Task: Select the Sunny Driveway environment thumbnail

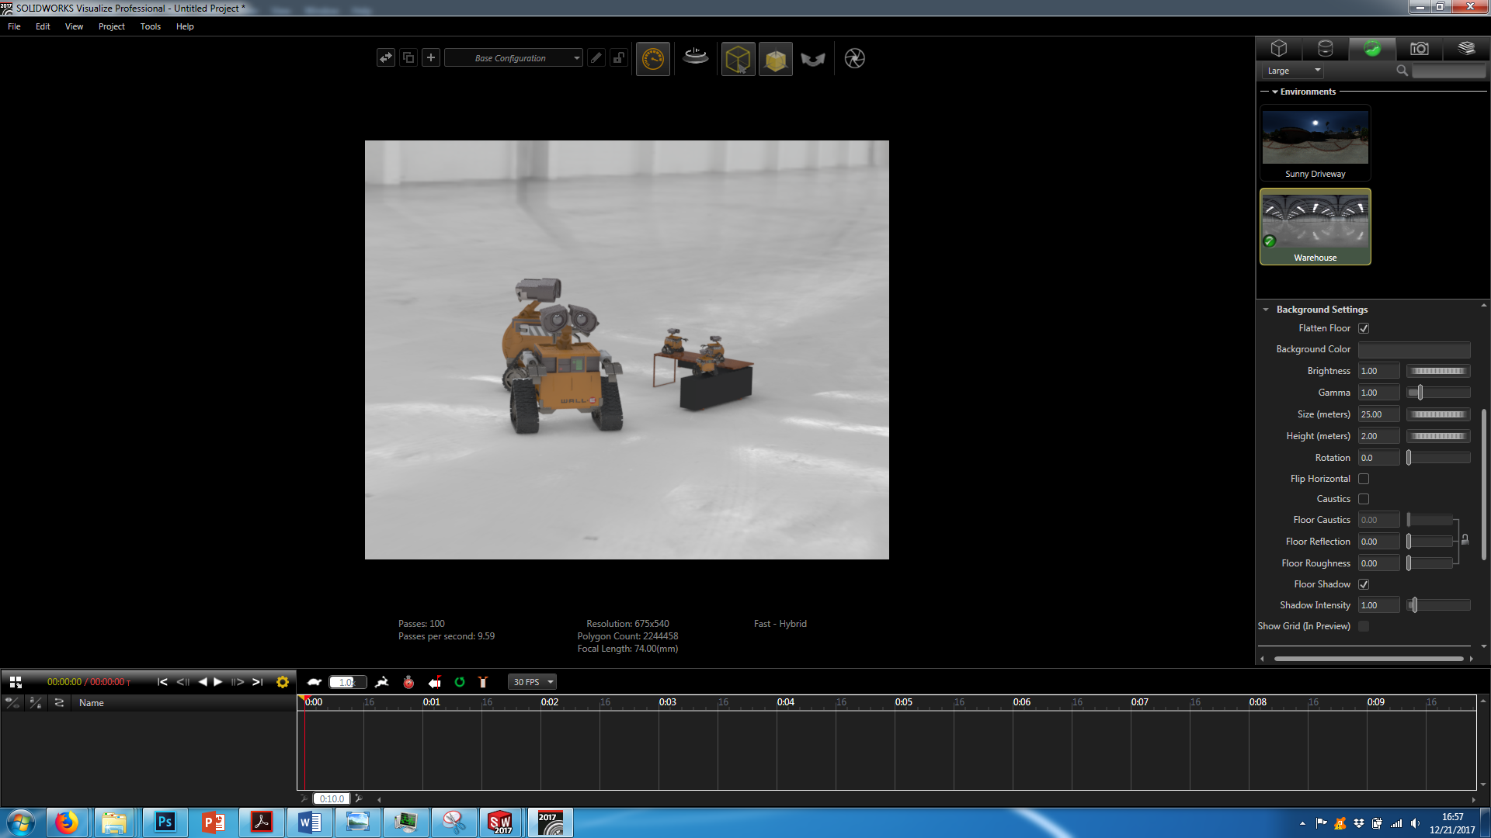Action: pos(1315,144)
